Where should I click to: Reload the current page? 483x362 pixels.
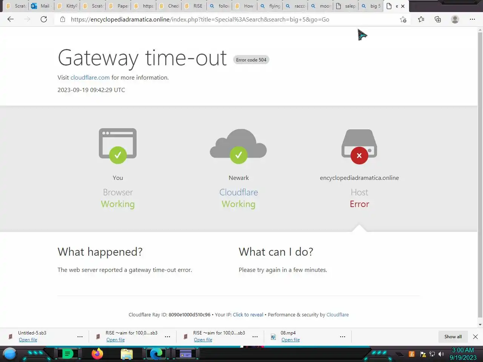(x=44, y=19)
